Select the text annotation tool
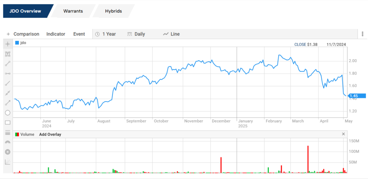Image resolution: width=368 pixels, height=179 pixels. (x=8, y=54)
